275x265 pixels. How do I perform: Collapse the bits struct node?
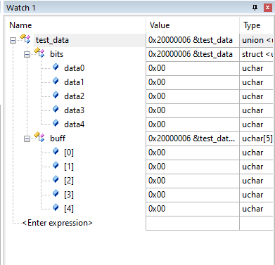(x=27, y=55)
